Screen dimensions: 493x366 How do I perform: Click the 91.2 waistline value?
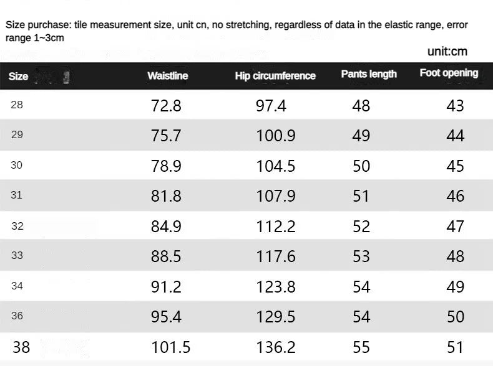(x=166, y=287)
